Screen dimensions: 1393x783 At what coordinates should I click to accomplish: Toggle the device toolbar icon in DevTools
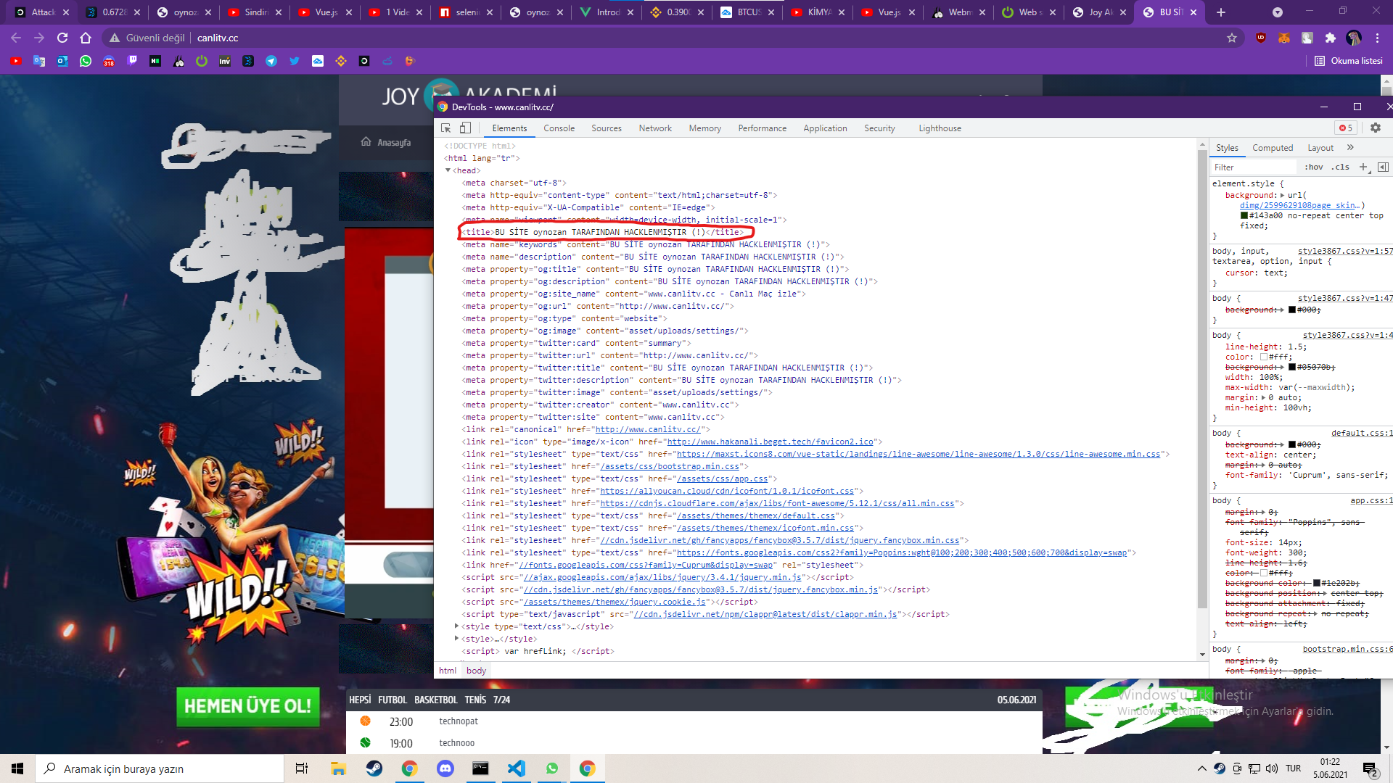point(465,128)
